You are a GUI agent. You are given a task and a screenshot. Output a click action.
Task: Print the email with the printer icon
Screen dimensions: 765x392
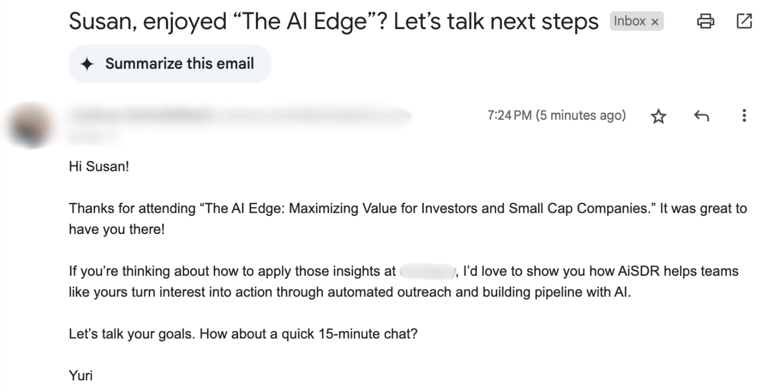click(x=705, y=21)
